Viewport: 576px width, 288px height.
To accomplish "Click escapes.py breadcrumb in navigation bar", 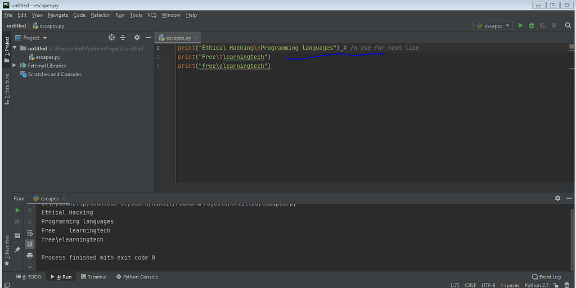I will click(x=48, y=26).
